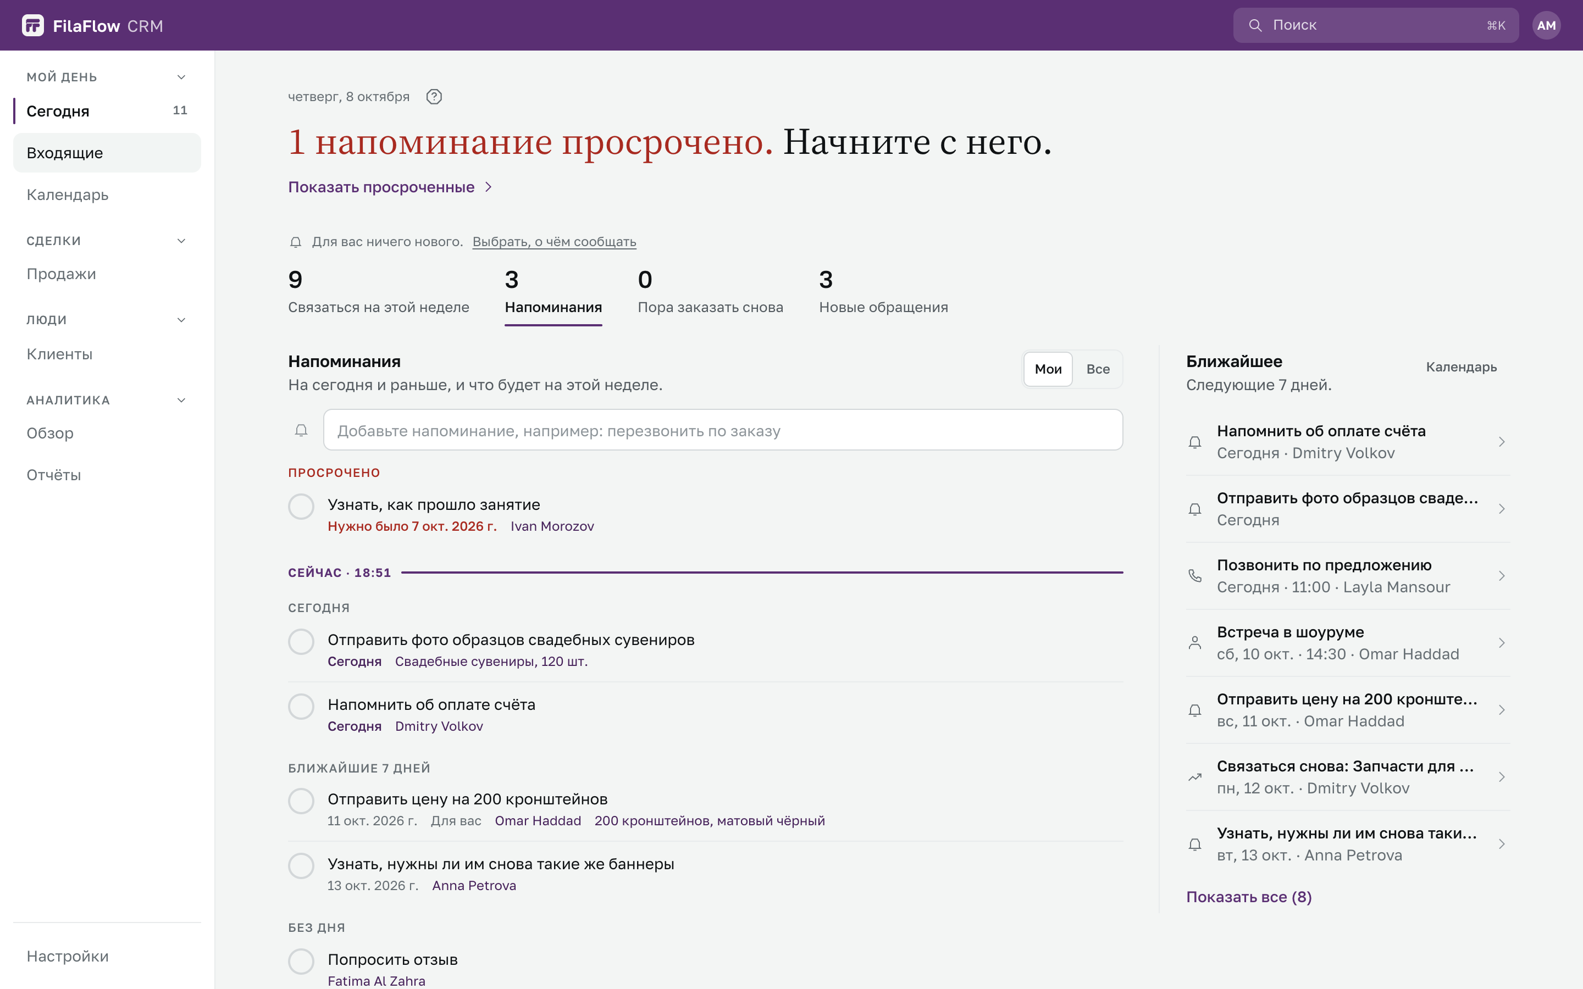Screen dimensions: 1583x989
Task: Collapse the 'Люди' sidebar section
Action: click(181, 320)
